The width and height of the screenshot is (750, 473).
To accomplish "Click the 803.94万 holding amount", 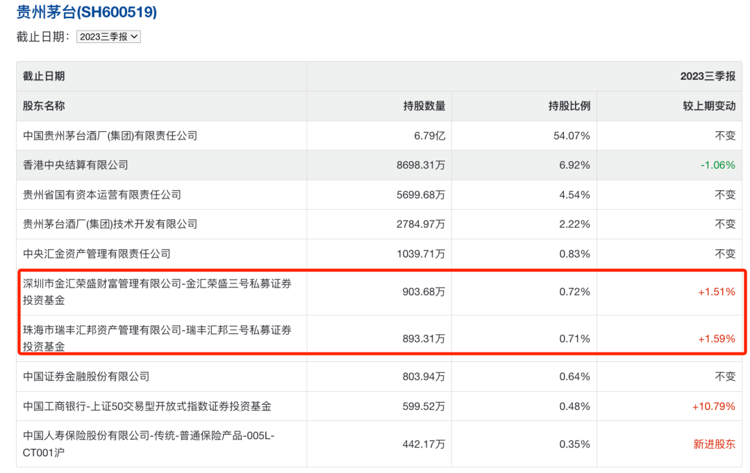I will click(x=424, y=376).
